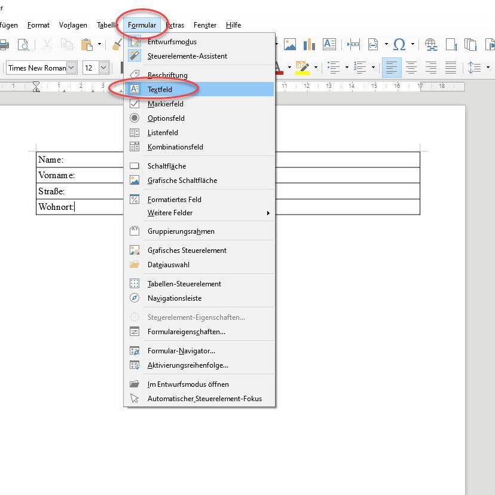The image size is (495, 495).
Task: Open the line spacing dropdown arrow
Action: [488, 67]
